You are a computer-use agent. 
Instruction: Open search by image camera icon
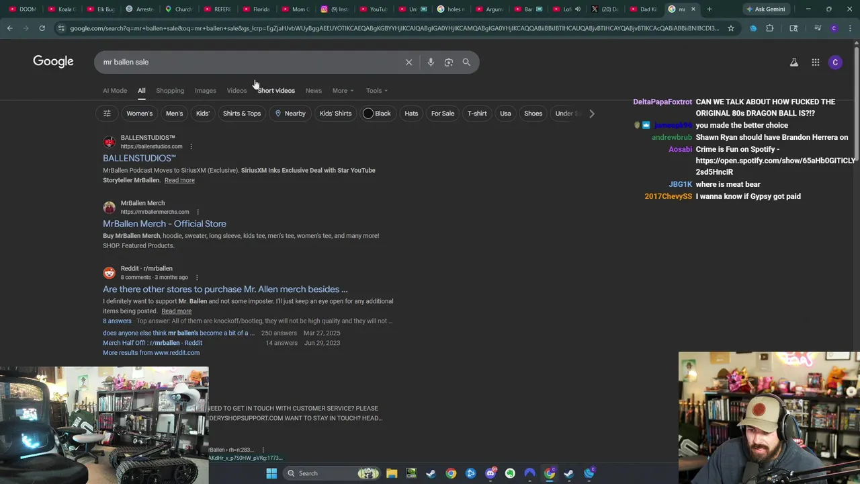click(x=449, y=62)
